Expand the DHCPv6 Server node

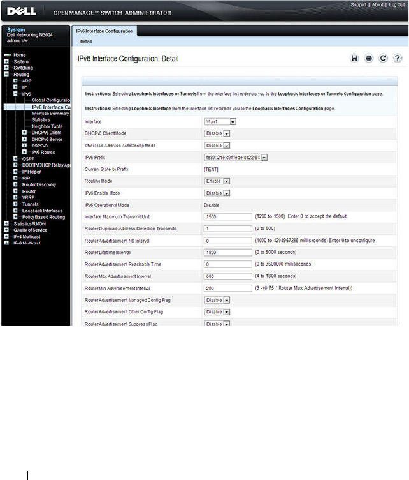tap(24, 139)
